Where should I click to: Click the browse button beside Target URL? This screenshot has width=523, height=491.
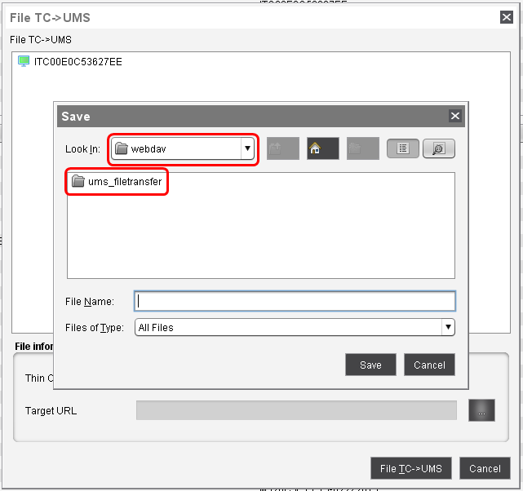coord(481,410)
